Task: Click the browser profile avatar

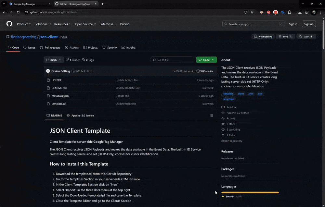Action: [314, 12]
